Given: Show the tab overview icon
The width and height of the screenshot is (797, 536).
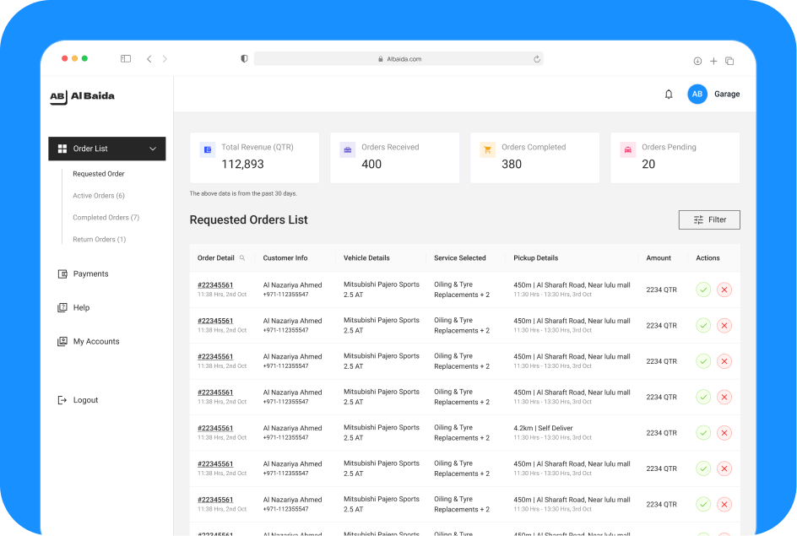Looking at the screenshot, I should pos(729,61).
